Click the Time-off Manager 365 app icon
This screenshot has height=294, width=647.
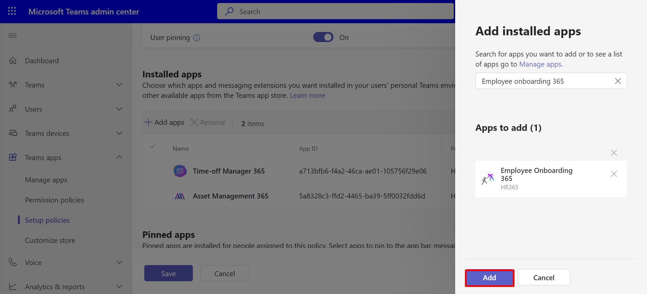180,171
